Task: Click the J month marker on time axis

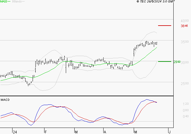Action: point(169,132)
